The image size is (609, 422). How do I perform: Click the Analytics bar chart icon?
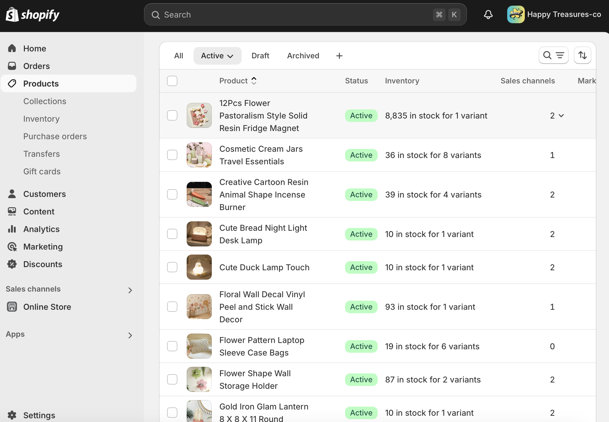(12, 229)
